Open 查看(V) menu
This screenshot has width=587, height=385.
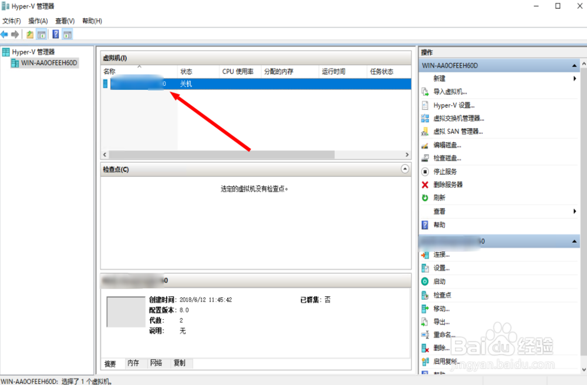(x=65, y=21)
